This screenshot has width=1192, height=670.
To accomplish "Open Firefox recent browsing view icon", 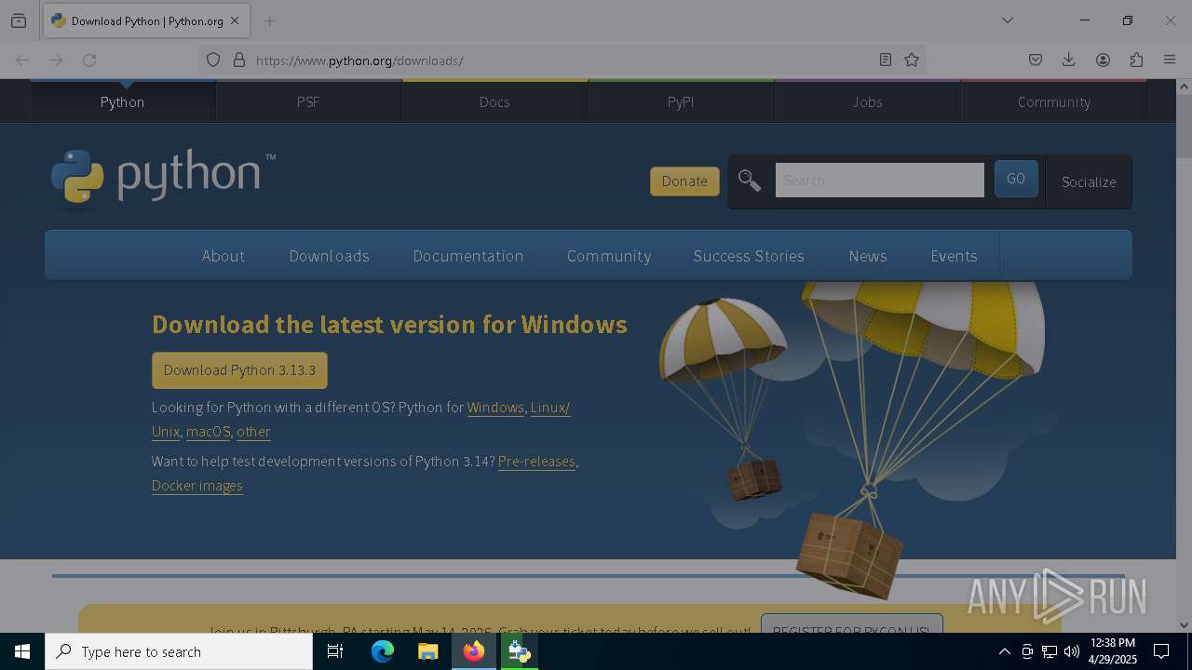I will [x=19, y=20].
